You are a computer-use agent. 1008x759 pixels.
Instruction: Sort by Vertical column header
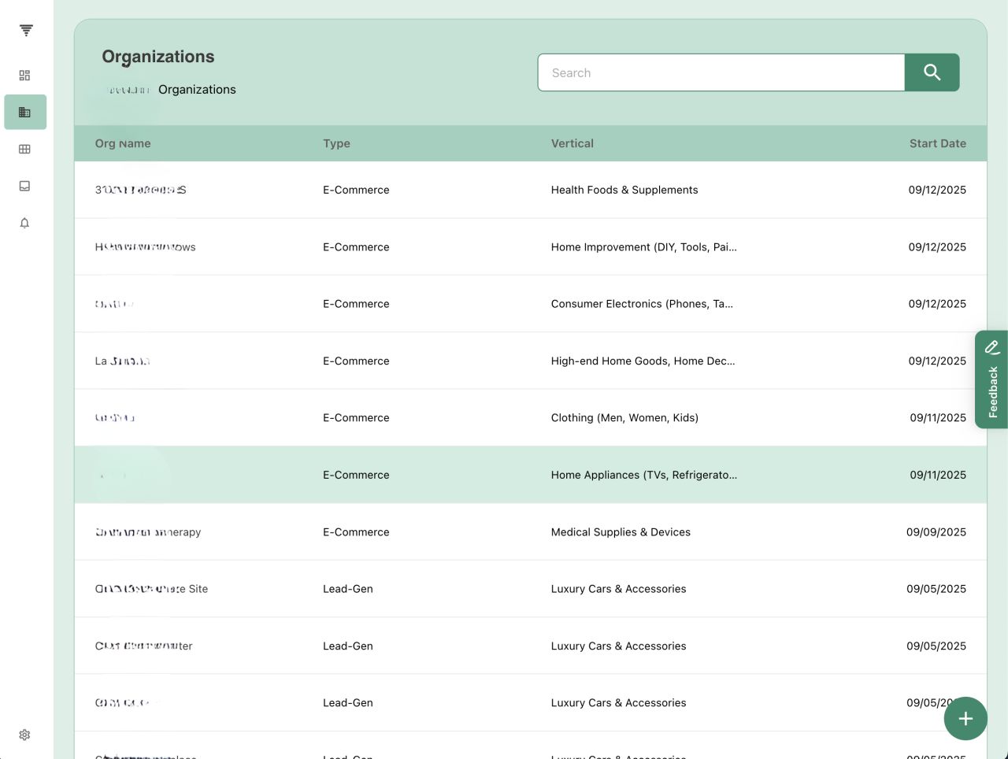point(573,143)
